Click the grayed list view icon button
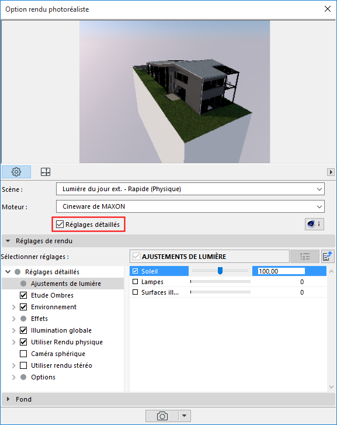The image size is (337, 425). pos(305,257)
